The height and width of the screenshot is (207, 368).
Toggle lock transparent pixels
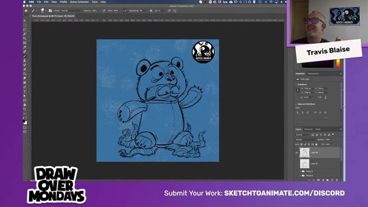301,144
